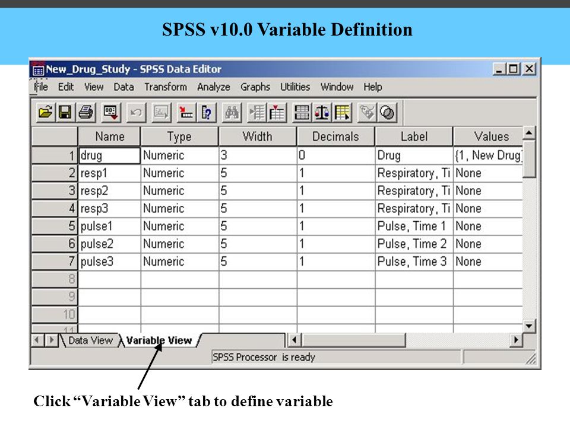Screen dimensions: 570x427
Task: Click the Insert Variable icon
Action: 277,112
